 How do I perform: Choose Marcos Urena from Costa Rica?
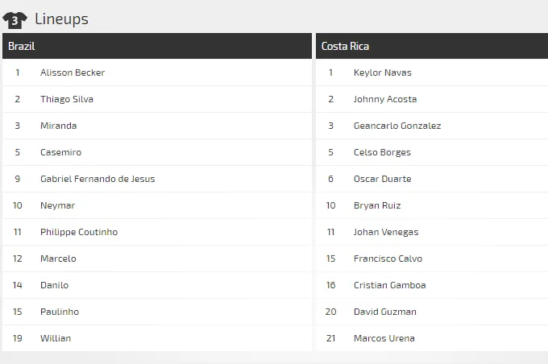tap(384, 338)
